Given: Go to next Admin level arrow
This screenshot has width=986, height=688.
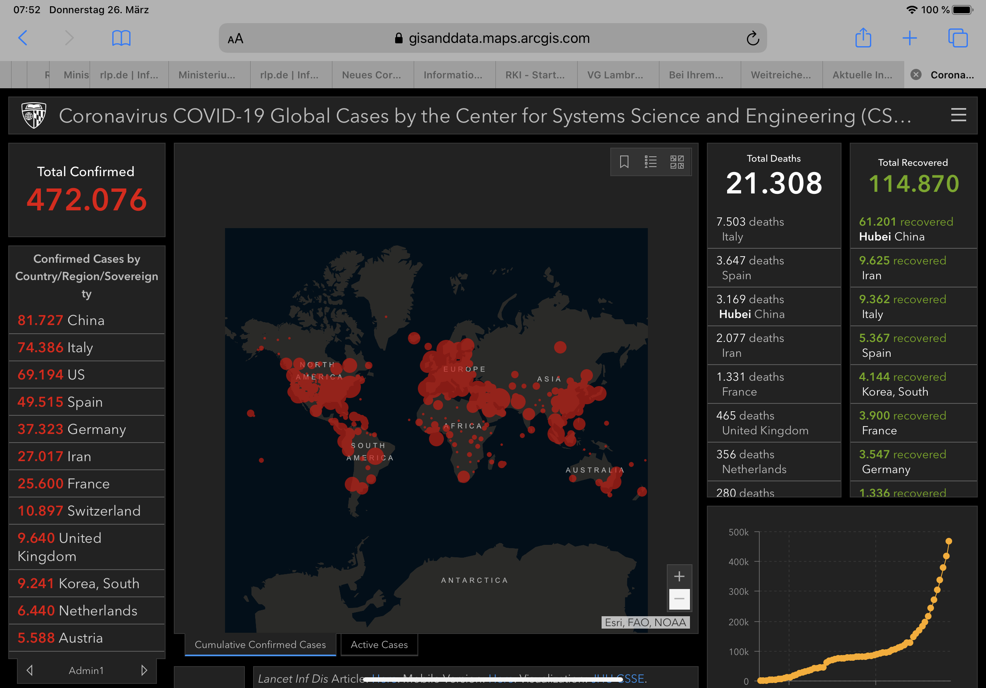Looking at the screenshot, I should pyautogui.click(x=144, y=670).
